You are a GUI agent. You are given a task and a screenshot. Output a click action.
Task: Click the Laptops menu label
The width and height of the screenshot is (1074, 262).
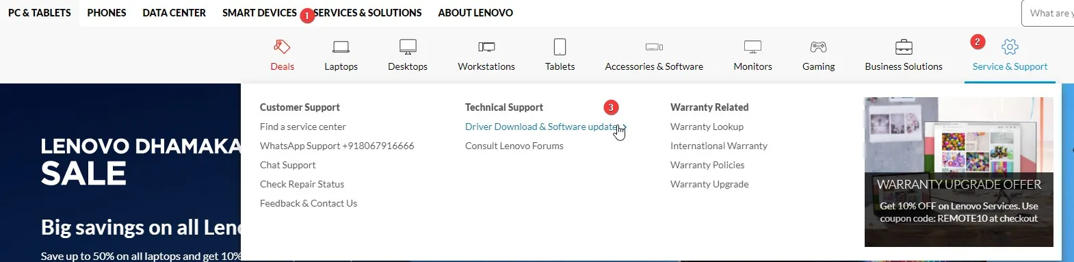(x=341, y=66)
